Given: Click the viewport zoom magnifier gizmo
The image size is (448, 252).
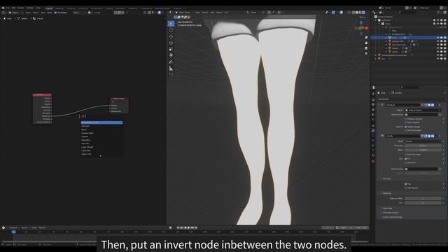Looking at the screenshot, I should (366, 38).
